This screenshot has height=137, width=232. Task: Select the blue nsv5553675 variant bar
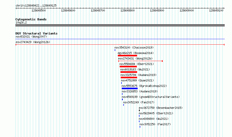click(130, 88)
